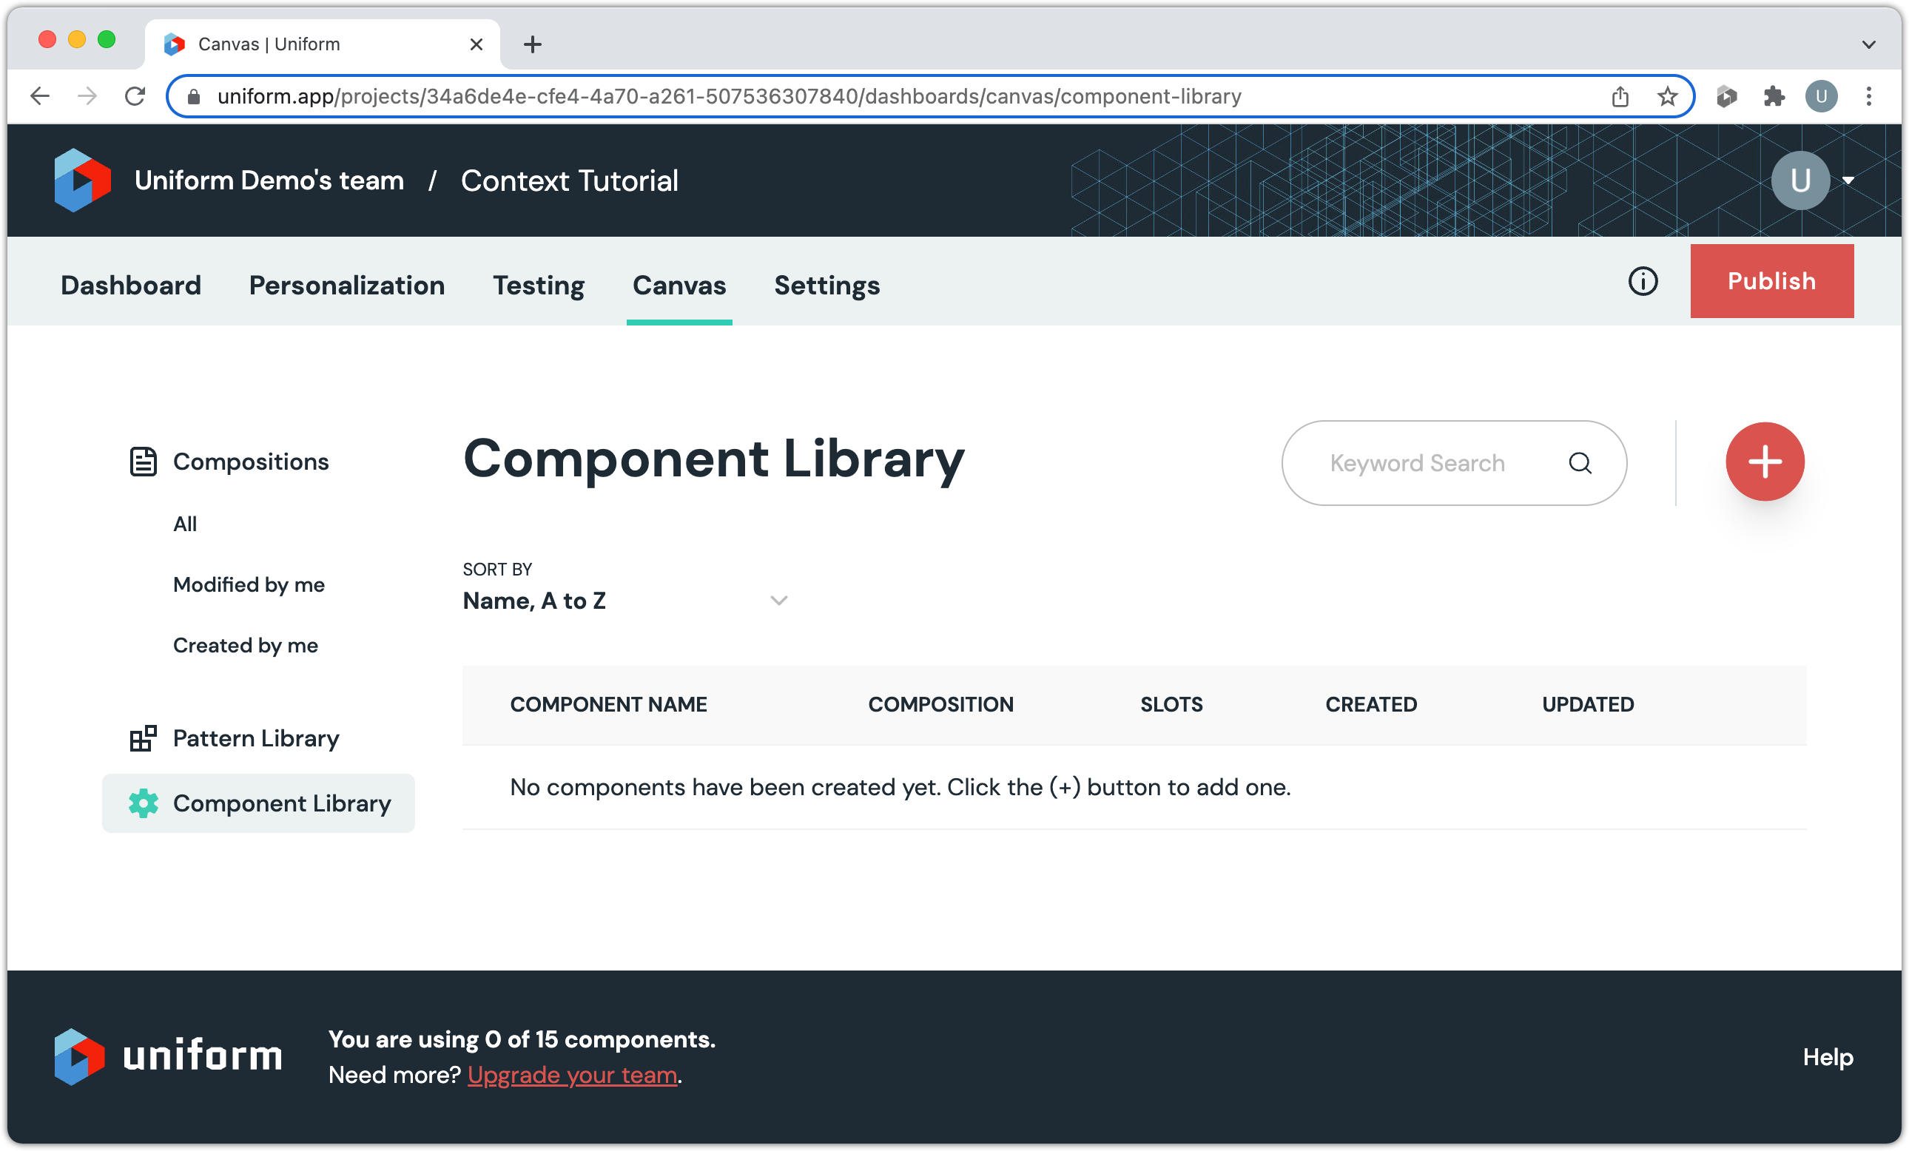This screenshot has height=1151, width=1909.
Task: Show compositions Modified by me
Action: click(249, 584)
